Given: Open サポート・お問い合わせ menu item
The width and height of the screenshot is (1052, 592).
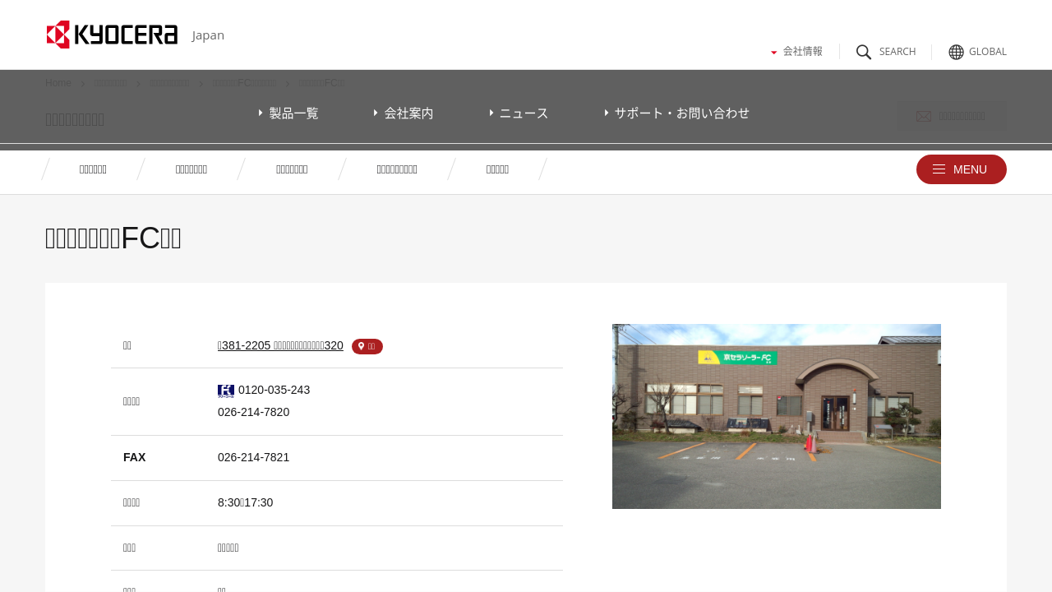Looking at the screenshot, I should pyautogui.click(x=677, y=113).
